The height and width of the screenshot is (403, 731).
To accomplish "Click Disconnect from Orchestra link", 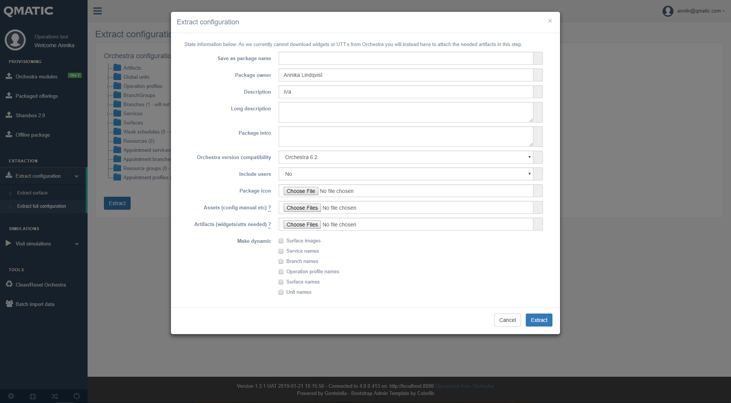I will click(464, 386).
